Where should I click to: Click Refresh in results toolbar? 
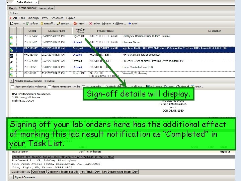coord(110,86)
